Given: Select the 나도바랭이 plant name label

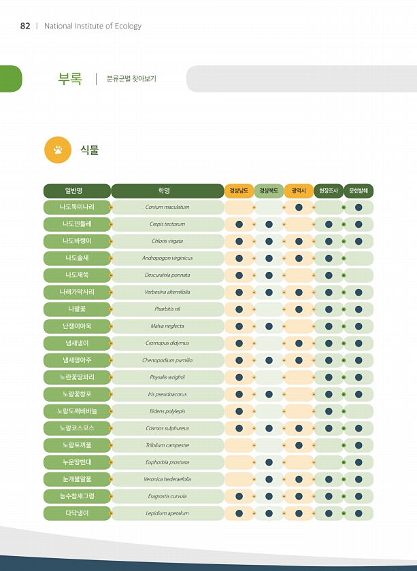Looking at the screenshot, I should [77, 241].
